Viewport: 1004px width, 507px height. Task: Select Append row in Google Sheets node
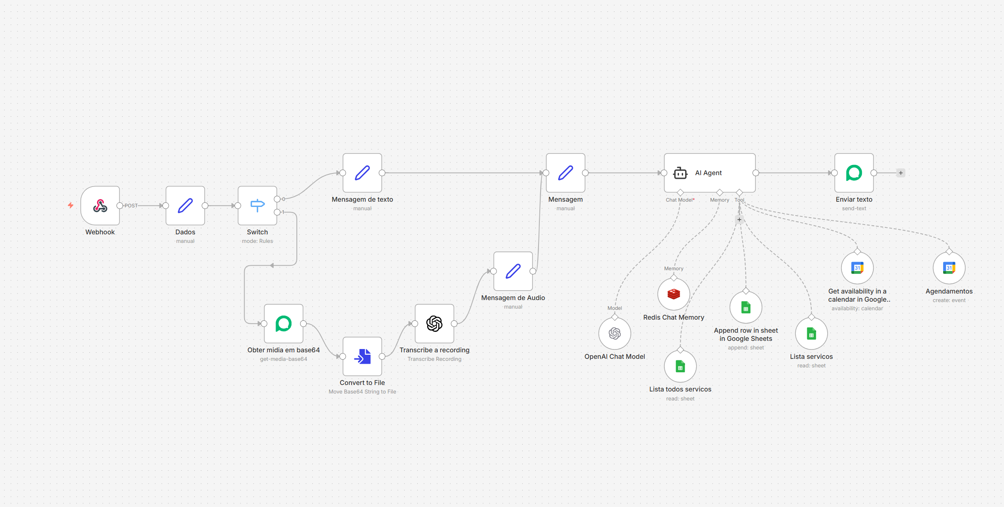(x=746, y=307)
